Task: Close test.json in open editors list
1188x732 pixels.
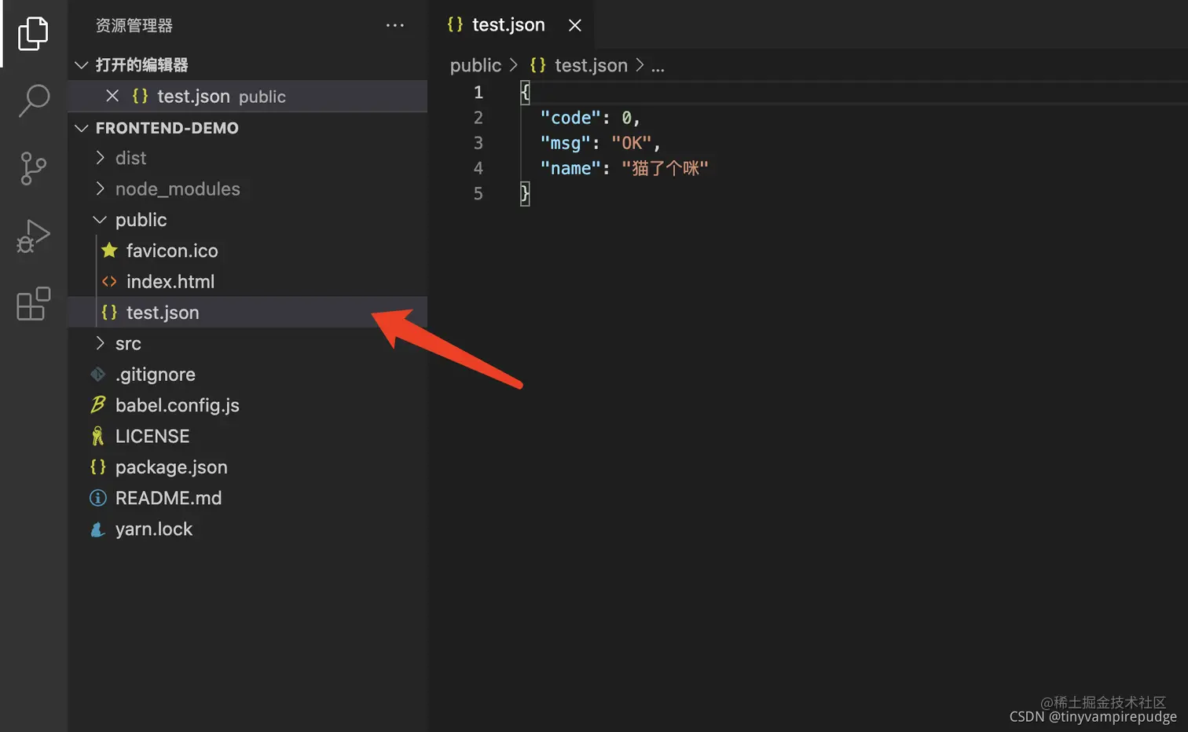Action: (x=112, y=96)
